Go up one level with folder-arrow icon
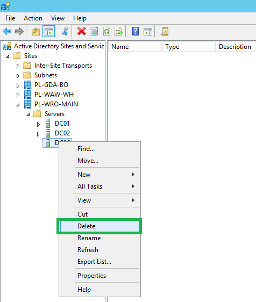The image size is (256, 302). tap(36, 31)
